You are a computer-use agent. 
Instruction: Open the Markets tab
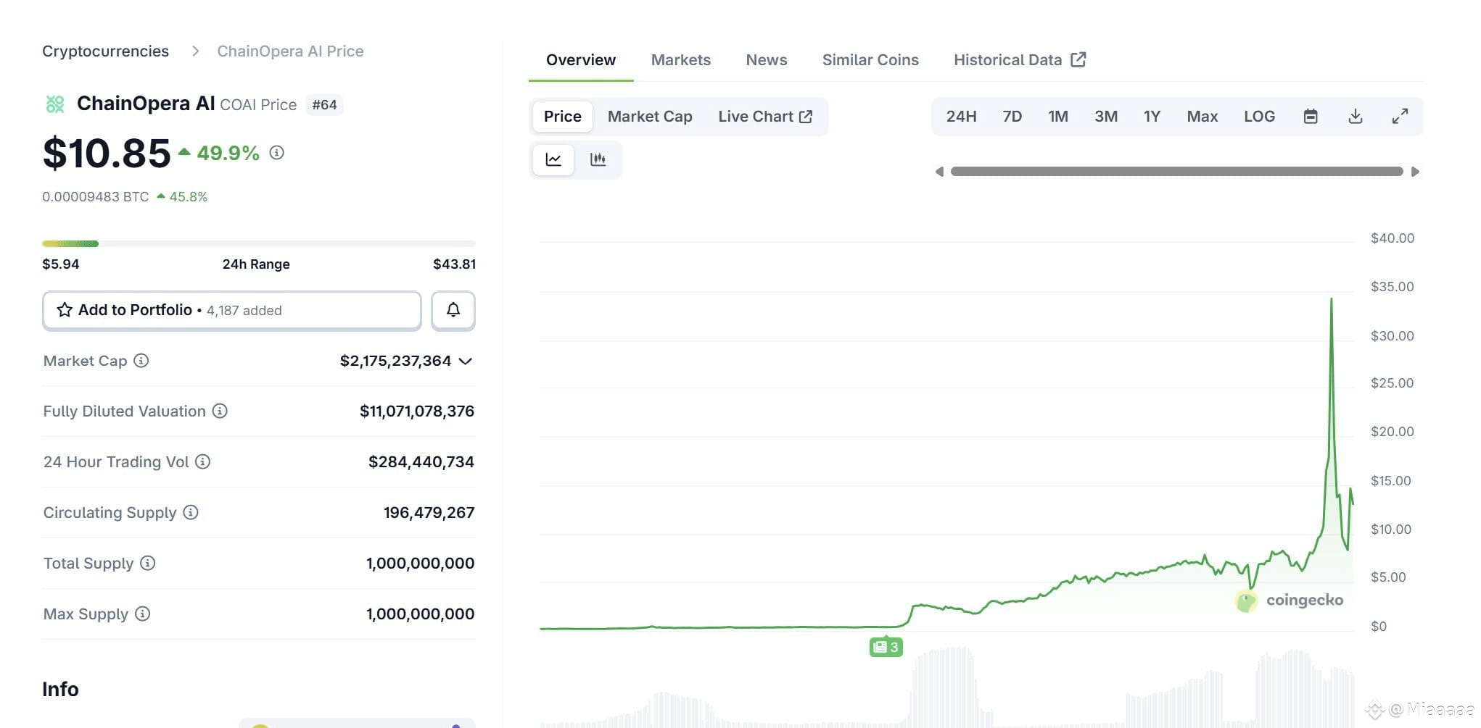pos(681,60)
